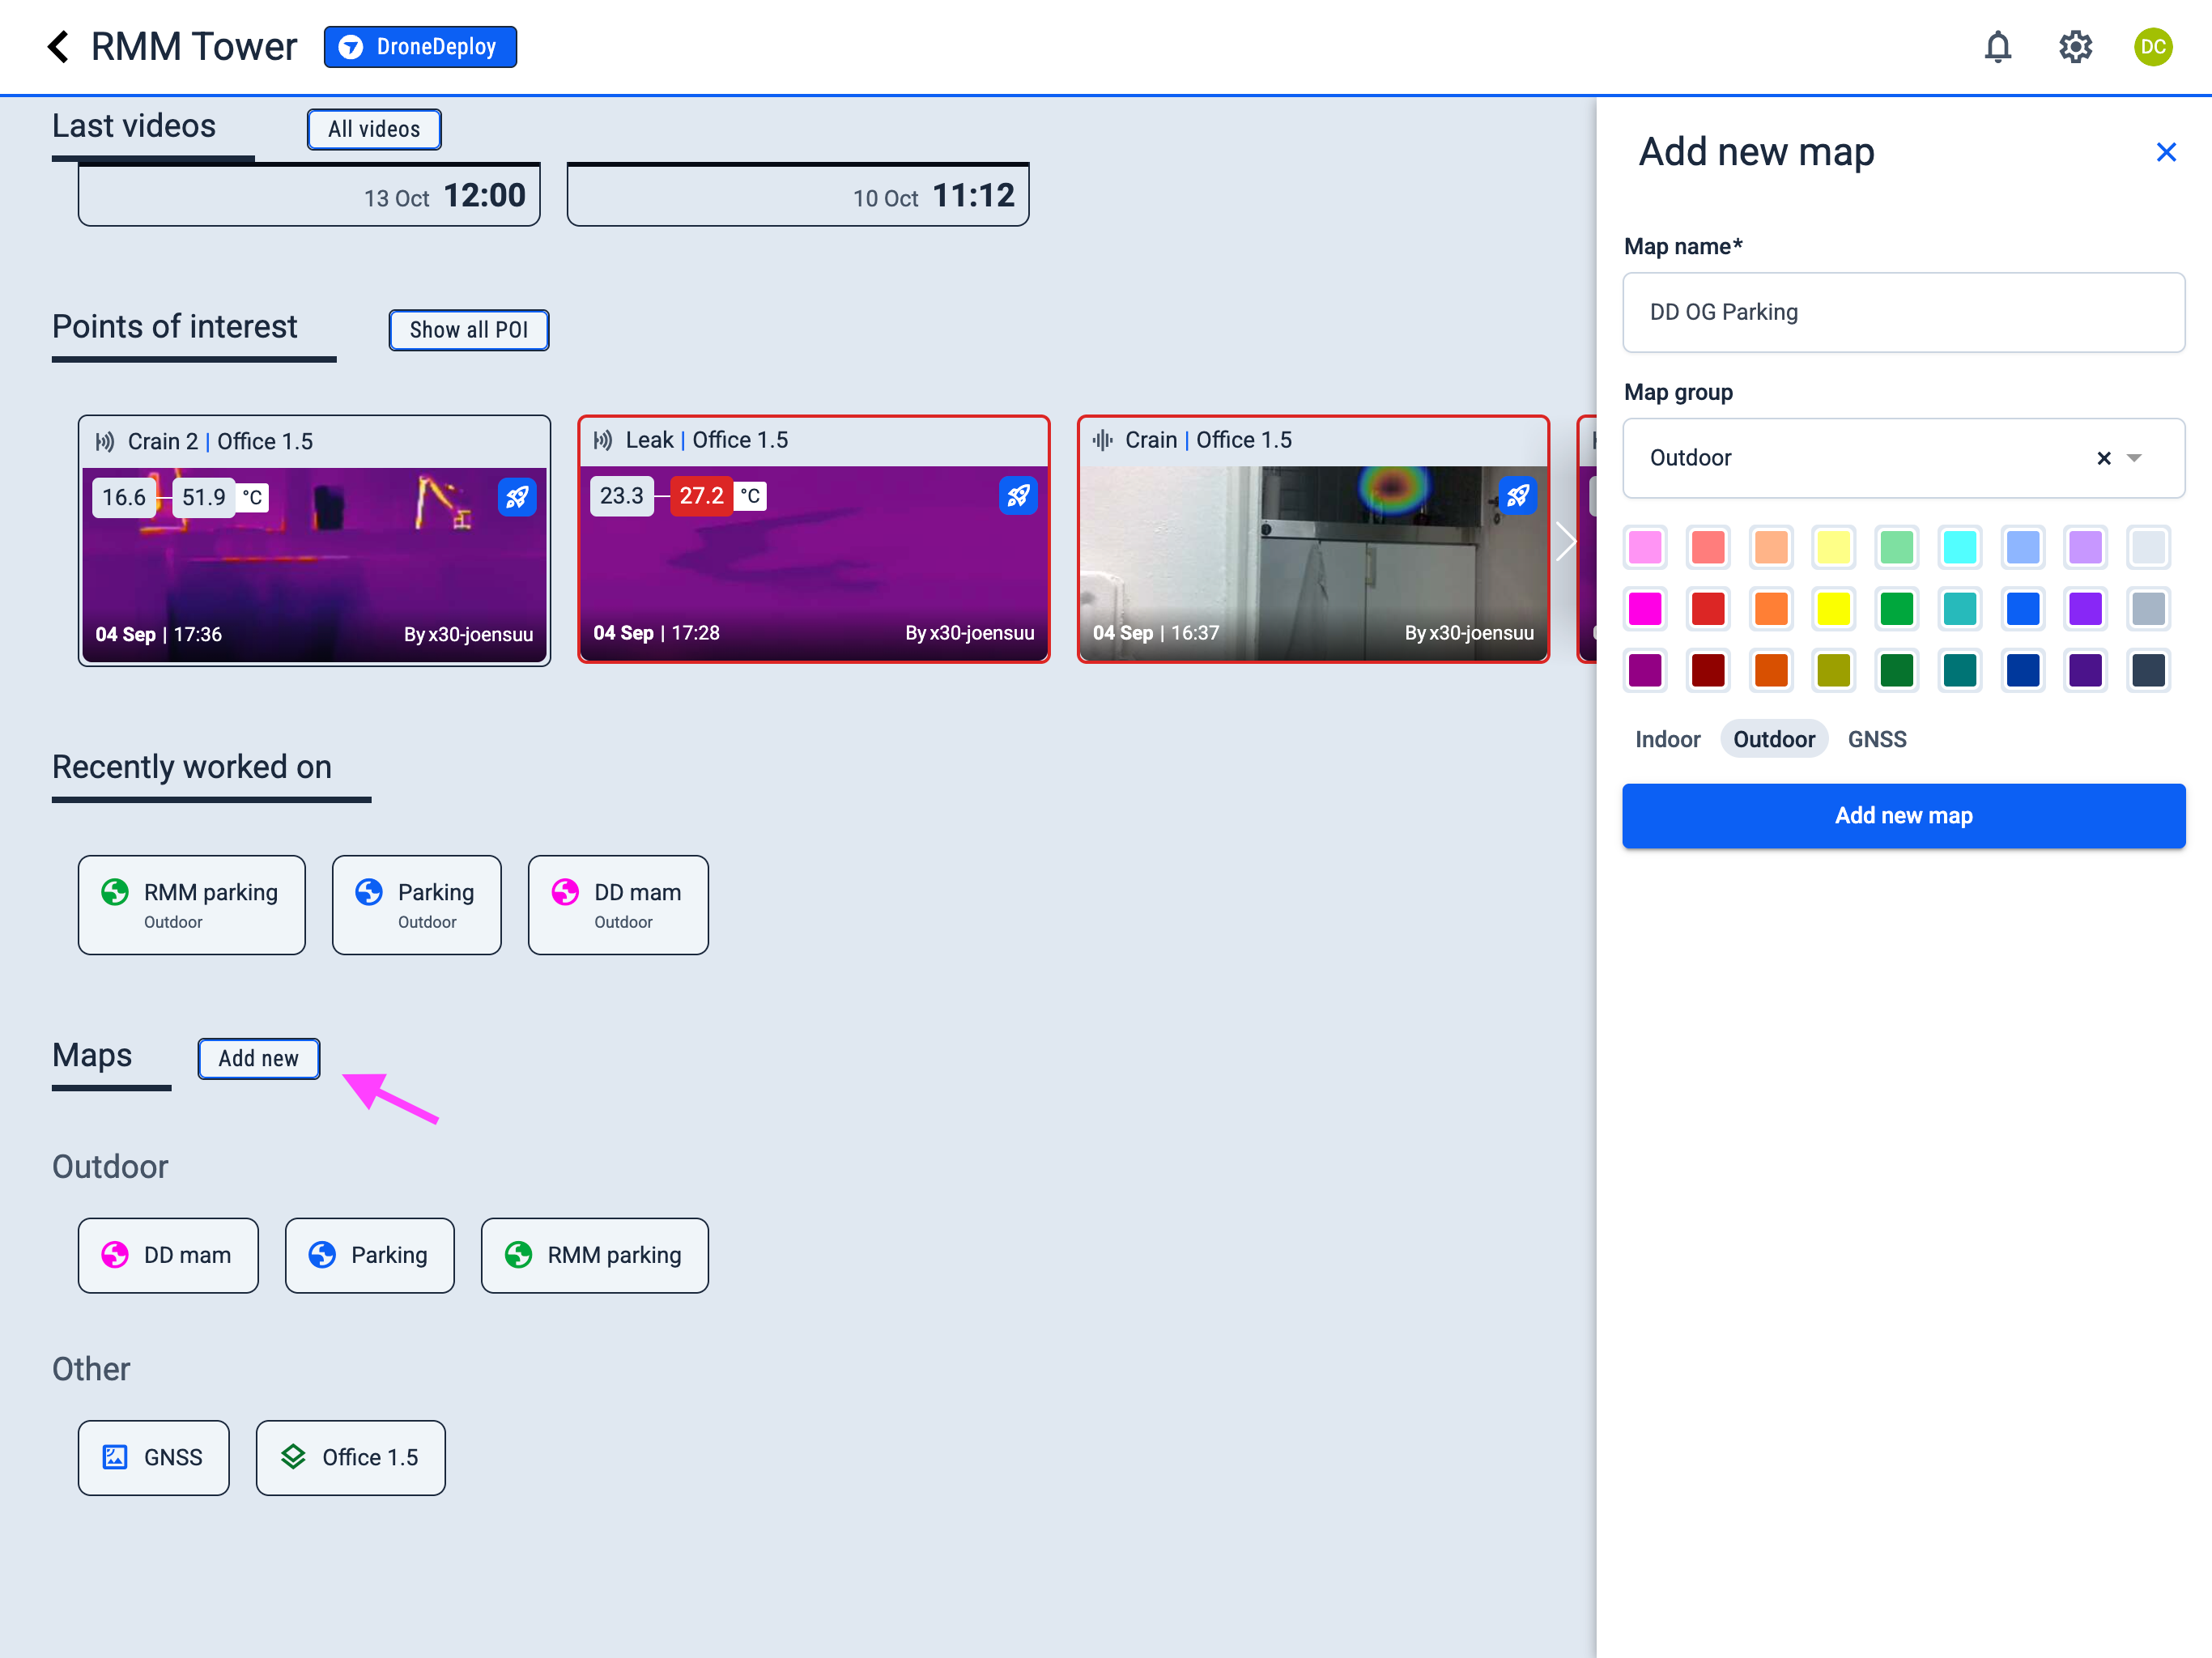
Task: Click rocket icon on Crain 2 card
Action: tap(517, 497)
